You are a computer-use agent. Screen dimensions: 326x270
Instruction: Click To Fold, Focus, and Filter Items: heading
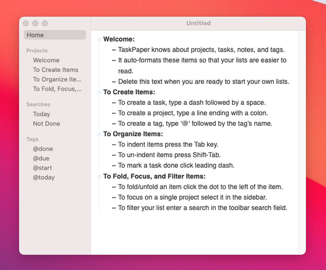click(154, 176)
